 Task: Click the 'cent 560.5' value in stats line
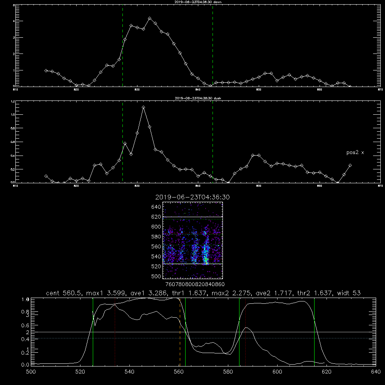pos(64,293)
